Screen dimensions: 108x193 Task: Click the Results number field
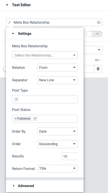(69, 156)
